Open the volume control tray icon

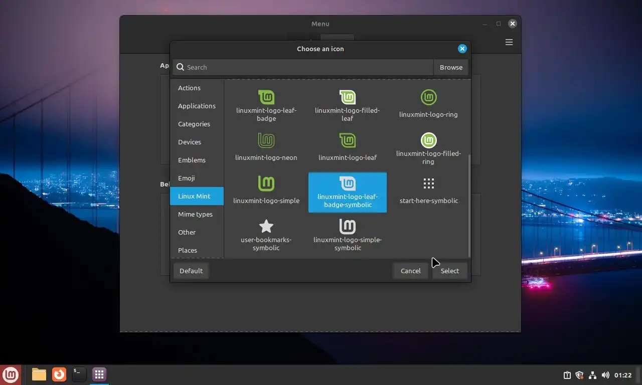click(x=605, y=375)
